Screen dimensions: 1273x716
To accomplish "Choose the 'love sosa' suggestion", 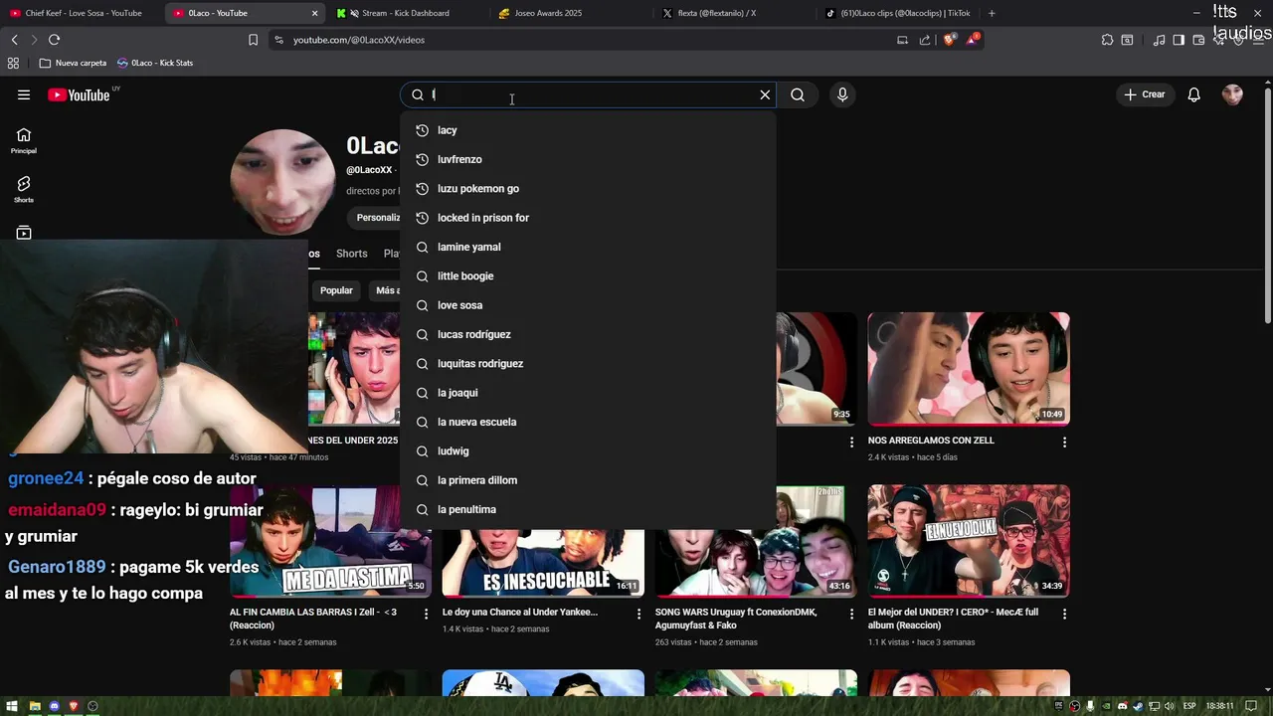I will [x=588, y=305].
